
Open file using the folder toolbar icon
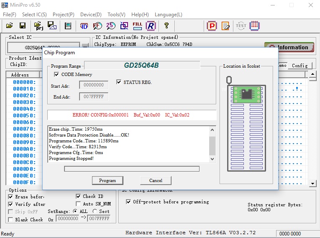pos(9,25)
